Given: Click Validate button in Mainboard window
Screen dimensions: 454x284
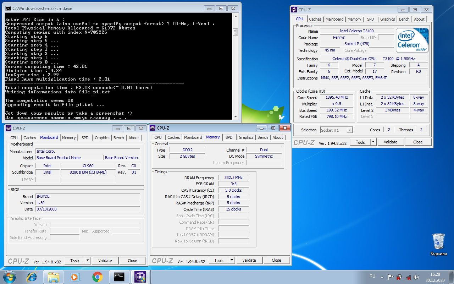Looking at the screenshot, I should click(x=105, y=261).
